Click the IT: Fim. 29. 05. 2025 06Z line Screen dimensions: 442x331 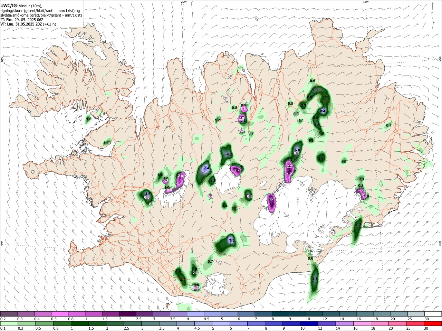pyautogui.click(x=22, y=20)
